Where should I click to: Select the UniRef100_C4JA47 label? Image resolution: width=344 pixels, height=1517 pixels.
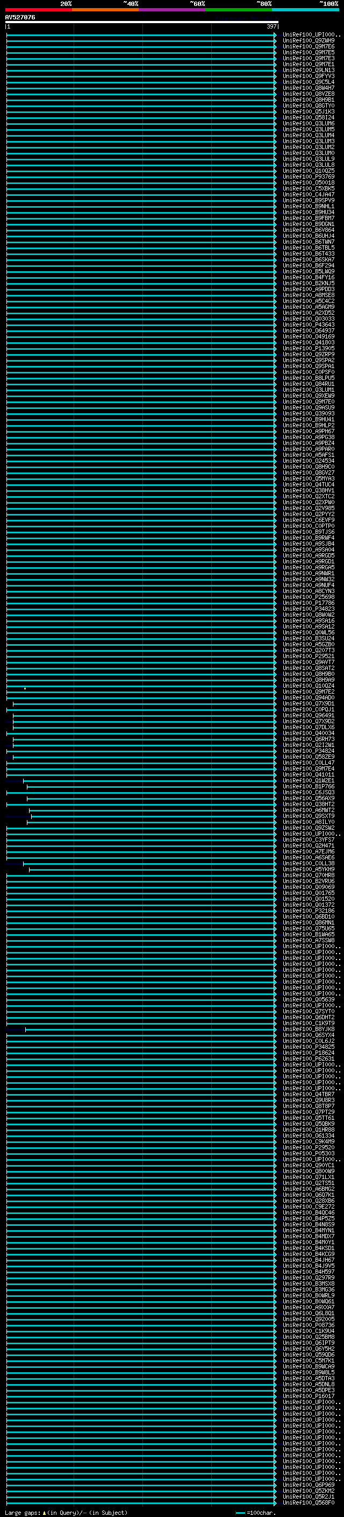tap(308, 194)
